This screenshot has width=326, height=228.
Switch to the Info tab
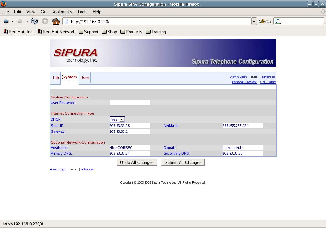[x=56, y=77]
